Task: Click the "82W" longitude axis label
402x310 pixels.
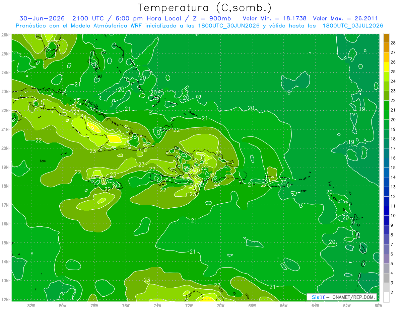Action: click(x=31, y=306)
